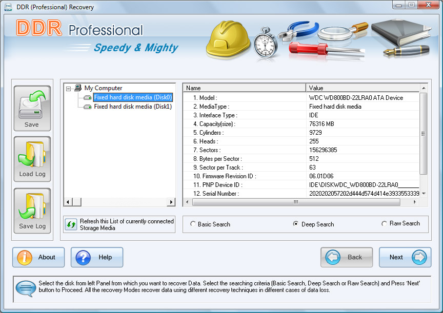Click the '255' heads value
The width and height of the screenshot is (443, 313).
[x=314, y=141]
